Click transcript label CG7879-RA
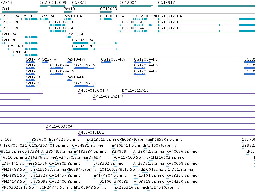 pyautogui.click(x=83, y=40)
